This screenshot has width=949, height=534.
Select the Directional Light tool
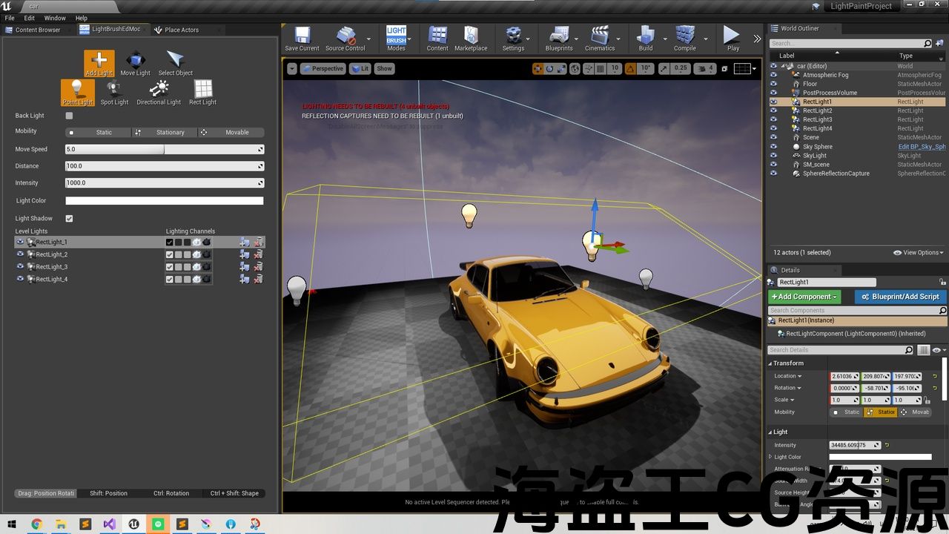[x=159, y=93]
